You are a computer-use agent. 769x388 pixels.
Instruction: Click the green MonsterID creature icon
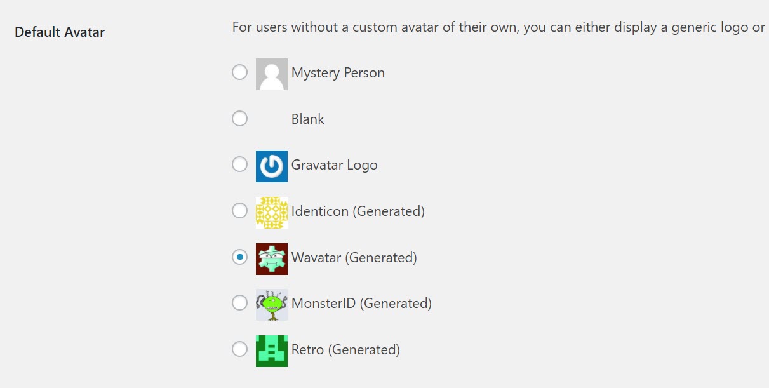tap(272, 305)
